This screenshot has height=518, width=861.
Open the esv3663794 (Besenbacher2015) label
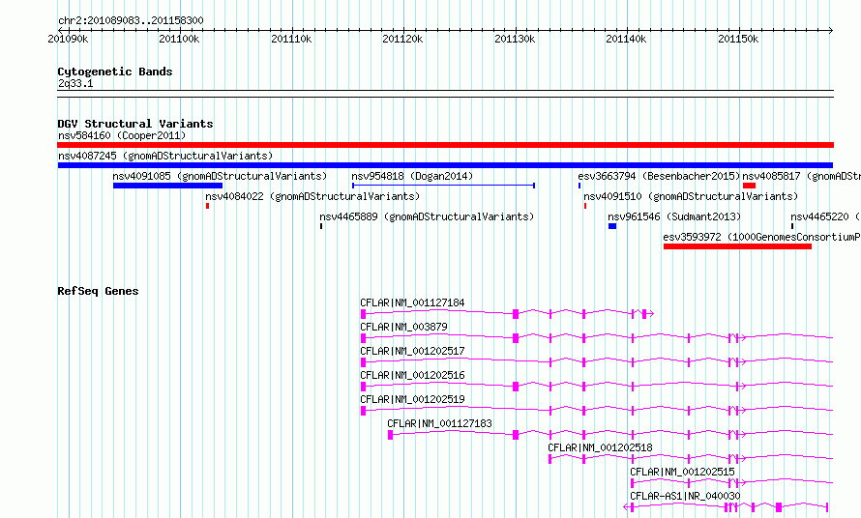click(659, 176)
